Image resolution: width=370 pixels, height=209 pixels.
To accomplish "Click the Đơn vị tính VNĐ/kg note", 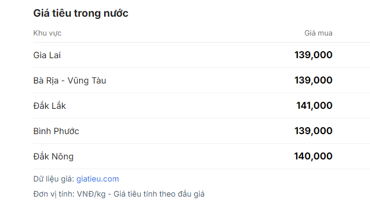I will pyautogui.click(x=70, y=194).
